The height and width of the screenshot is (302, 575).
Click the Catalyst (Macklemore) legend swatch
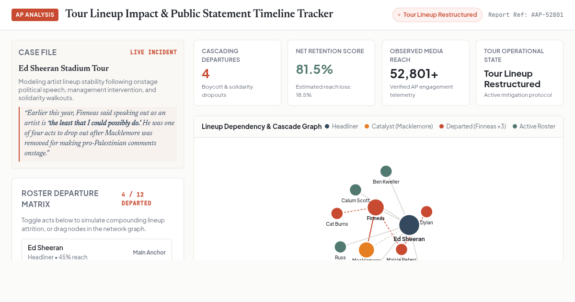(367, 127)
